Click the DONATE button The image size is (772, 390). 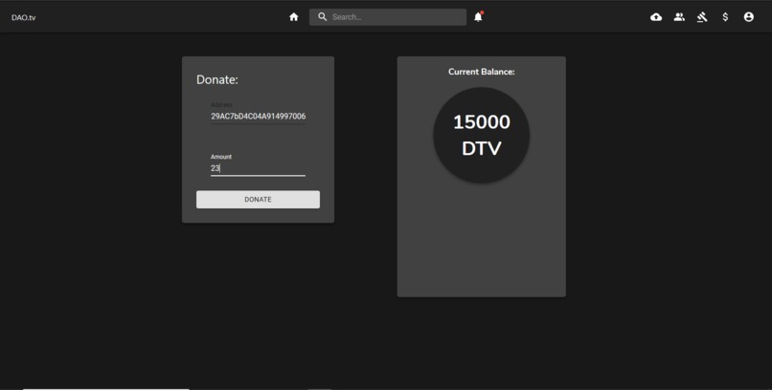[258, 200]
